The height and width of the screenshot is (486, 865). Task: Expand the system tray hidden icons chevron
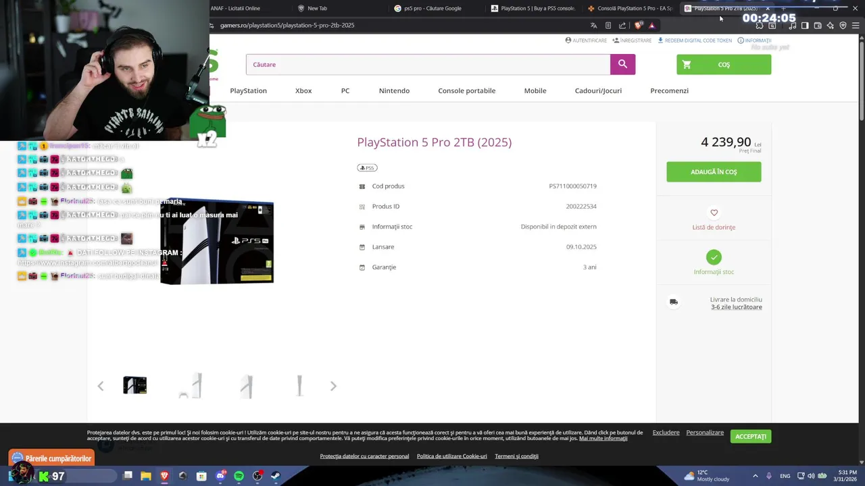[756, 476]
